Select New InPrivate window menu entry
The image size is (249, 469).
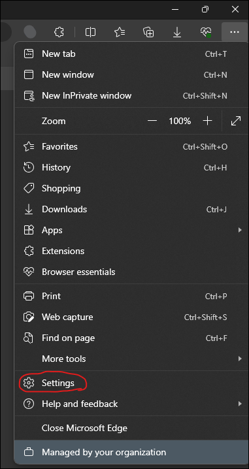131,96
